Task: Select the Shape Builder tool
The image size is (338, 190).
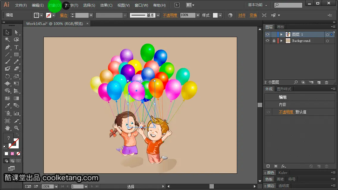Action: point(7,91)
